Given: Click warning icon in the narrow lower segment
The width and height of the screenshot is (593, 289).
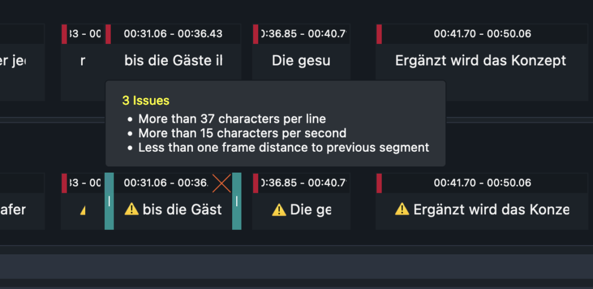Looking at the screenshot, I should pos(82,210).
